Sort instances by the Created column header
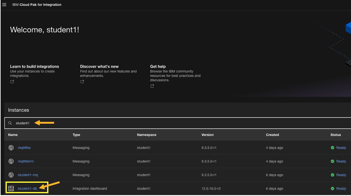The width and height of the screenshot is (351, 196). [x=272, y=135]
